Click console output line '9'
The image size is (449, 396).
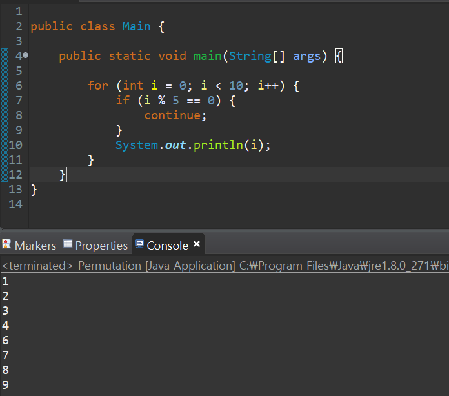click(5, 384)
